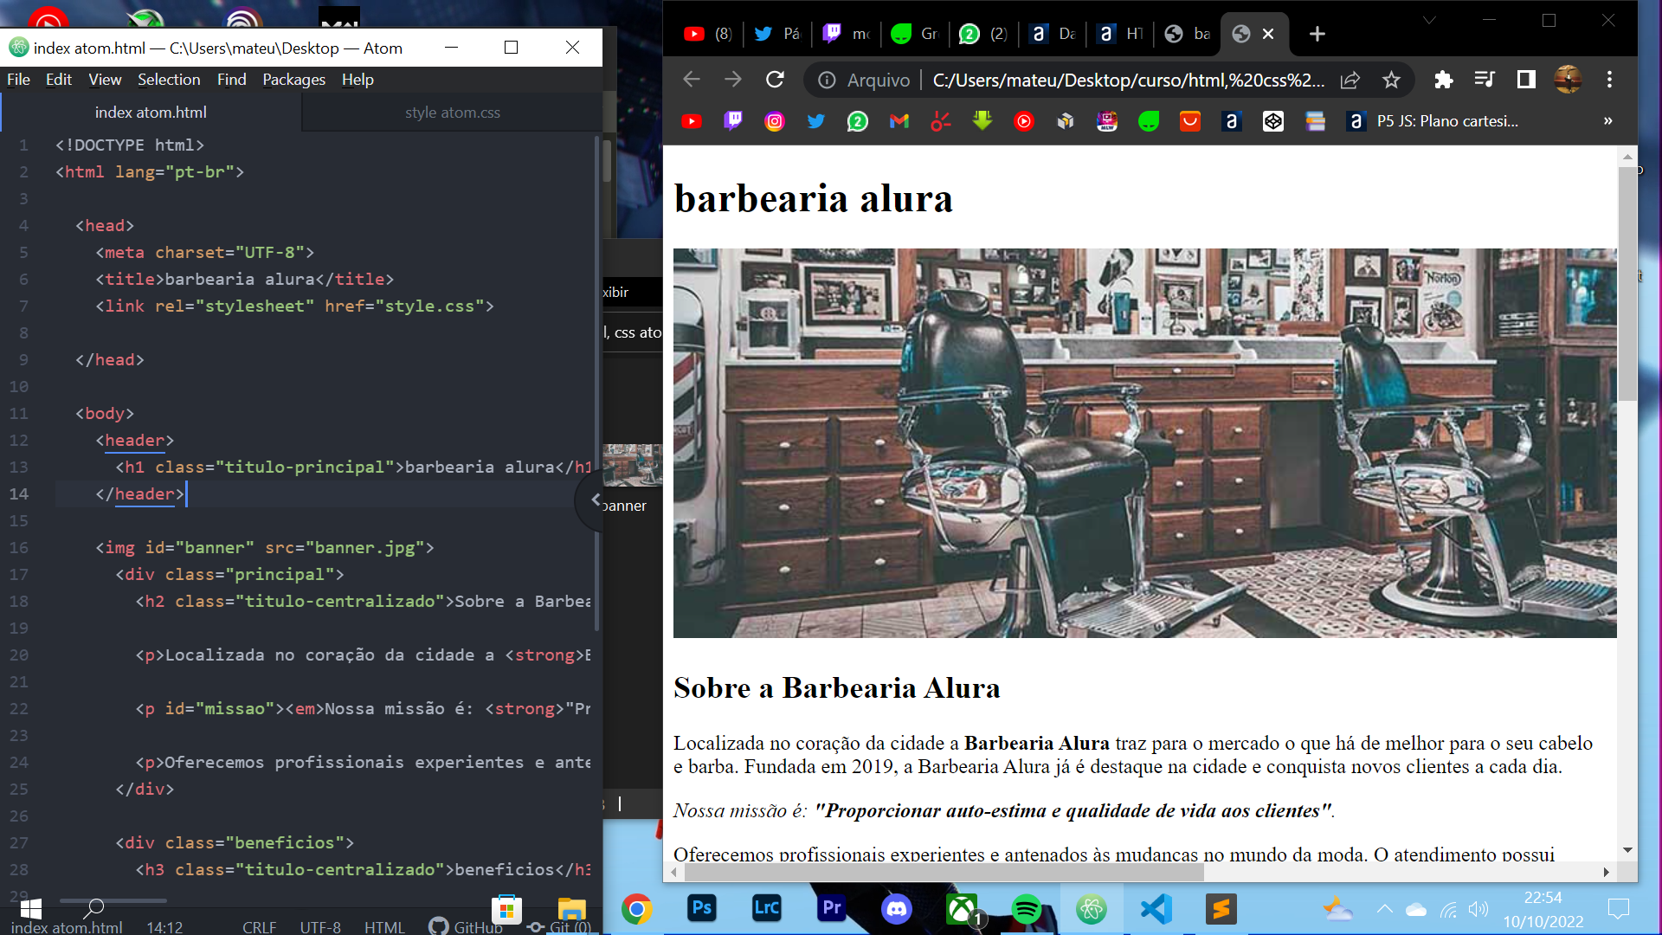The width and height of the screenshot is (1662, 935).
Task: Open the Chrome three-dot menu
Action: pos(1609,80)
